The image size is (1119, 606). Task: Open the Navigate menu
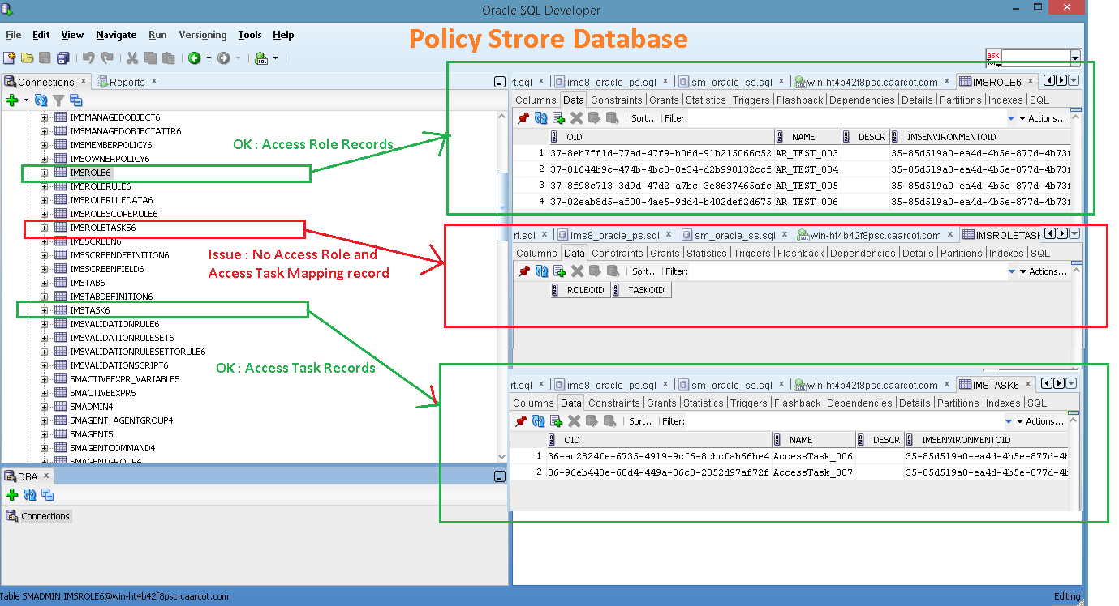tap(116, 35)
